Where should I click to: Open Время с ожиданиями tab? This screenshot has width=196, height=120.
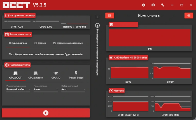tap(68, 43)
